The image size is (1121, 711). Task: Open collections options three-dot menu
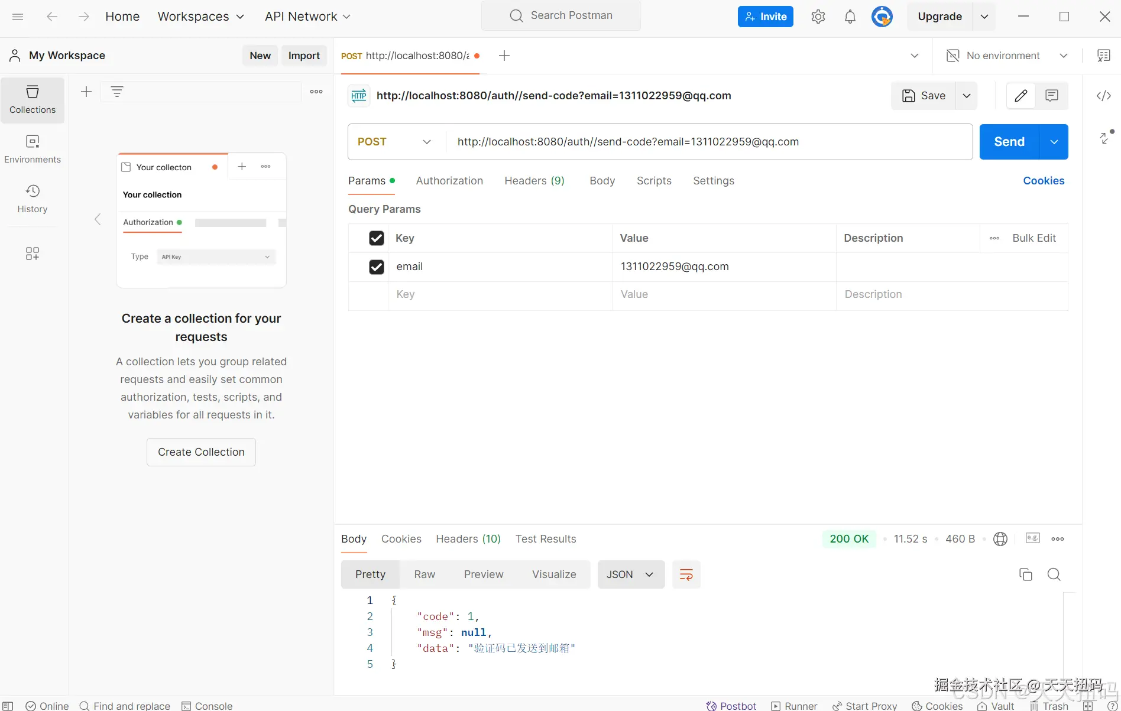[x=316, y=92]
